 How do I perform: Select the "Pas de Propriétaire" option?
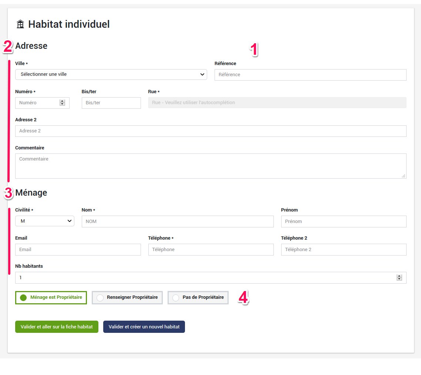click(198, 297)
